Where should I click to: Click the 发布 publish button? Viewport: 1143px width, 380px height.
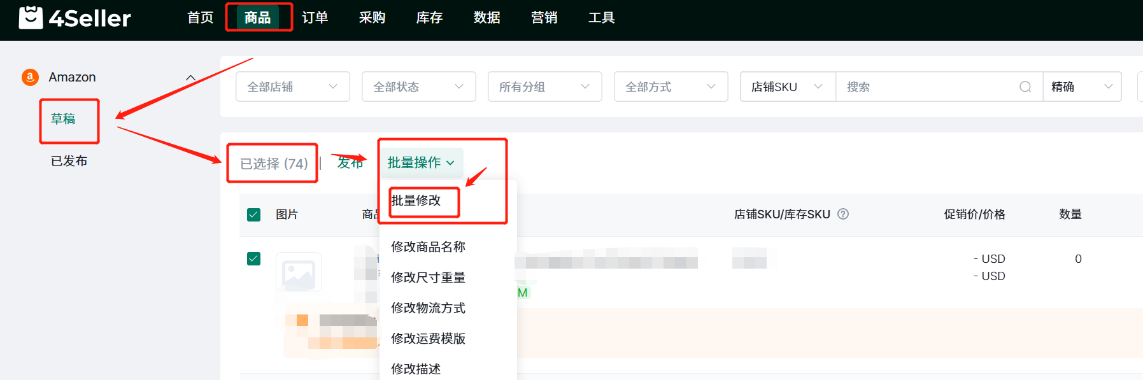pos(350,163)
